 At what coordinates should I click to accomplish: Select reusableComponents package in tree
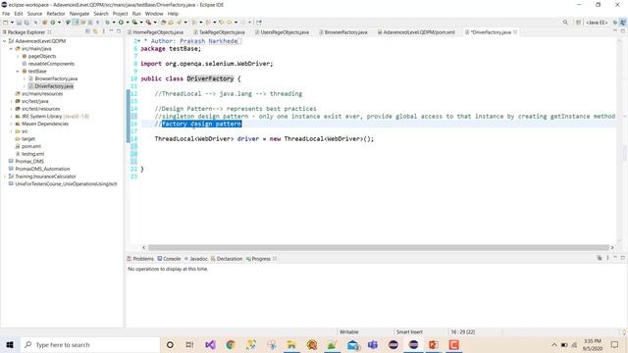pos(51,64)
